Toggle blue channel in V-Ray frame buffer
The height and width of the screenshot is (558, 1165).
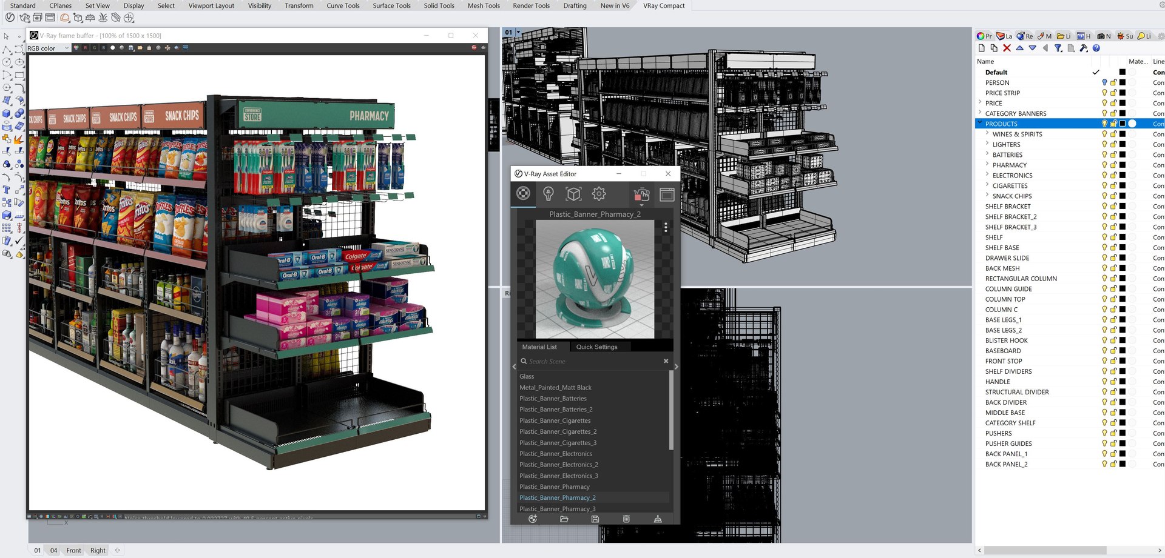[x=104, y=48]
